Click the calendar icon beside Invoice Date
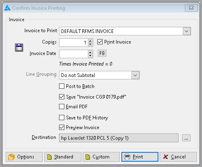Image resolution: width=202 pixels, height=167 pixels. [x=19, y=48]
